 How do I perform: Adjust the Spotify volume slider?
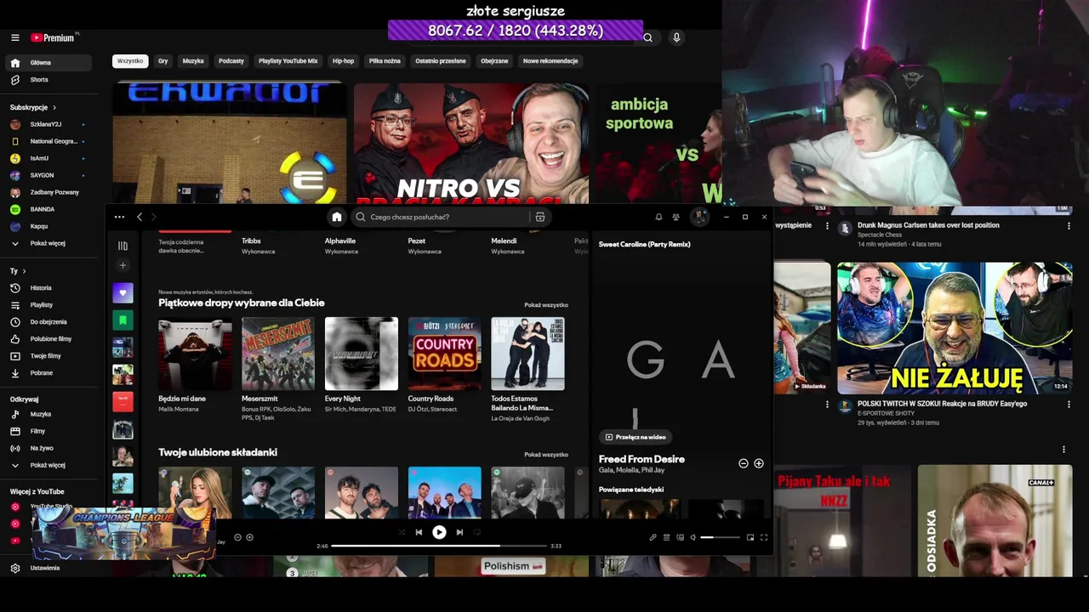click(720, 537)
